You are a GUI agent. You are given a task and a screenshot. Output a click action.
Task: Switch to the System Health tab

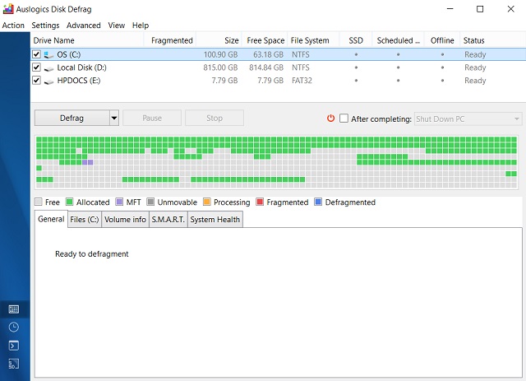click(x=215, y=220)
